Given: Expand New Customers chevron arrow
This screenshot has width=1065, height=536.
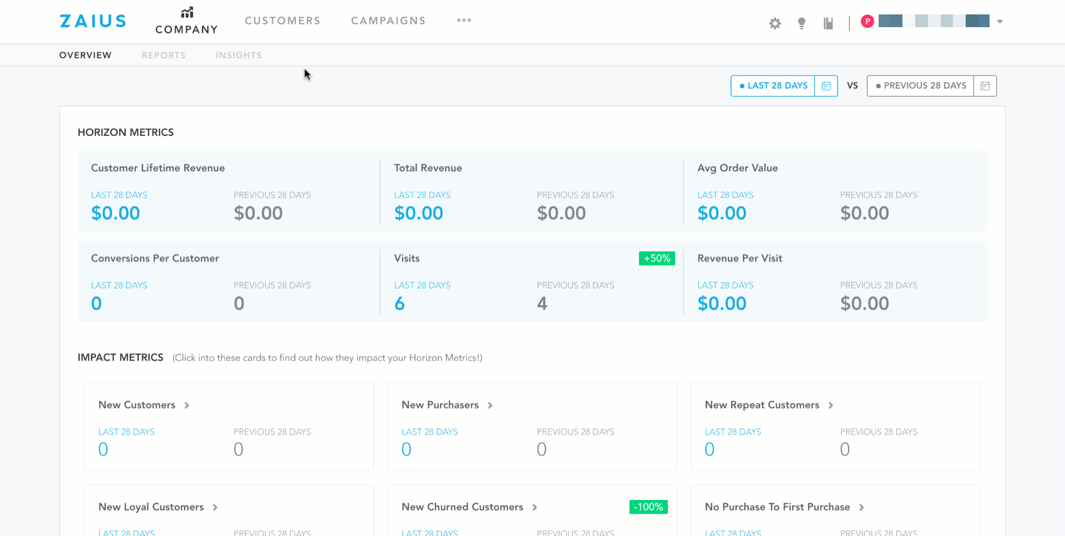Looking at the screenshot, I should click(x=187, y=405).
